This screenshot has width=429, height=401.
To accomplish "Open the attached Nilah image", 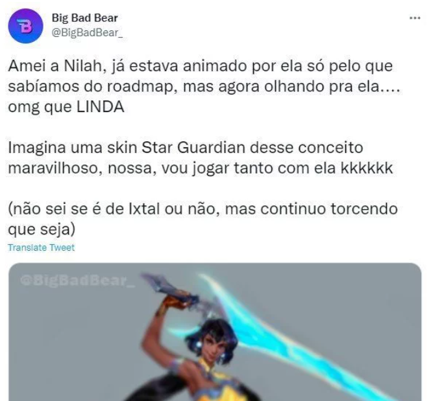I will [215, 332].
